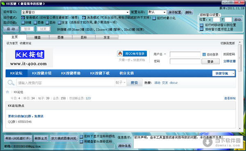Click the 刷新主页 button
This screenshot has width=246, height=151.
point(41,138)
